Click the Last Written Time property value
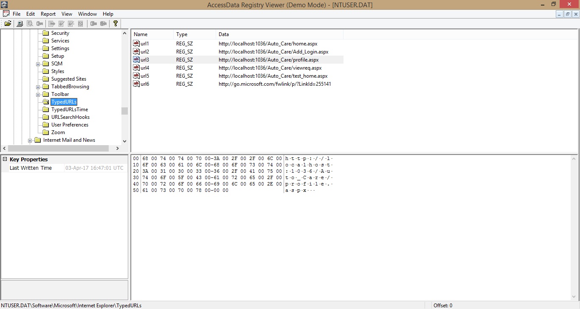This screenshot has height=309, width=580. tap(94, 168)
